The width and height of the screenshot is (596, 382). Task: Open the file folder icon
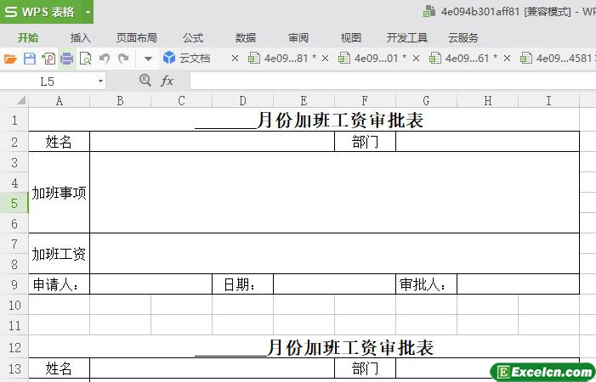click(x=10, y=59)
